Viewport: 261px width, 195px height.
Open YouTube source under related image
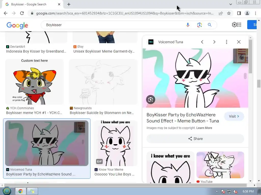click(205, 182)
